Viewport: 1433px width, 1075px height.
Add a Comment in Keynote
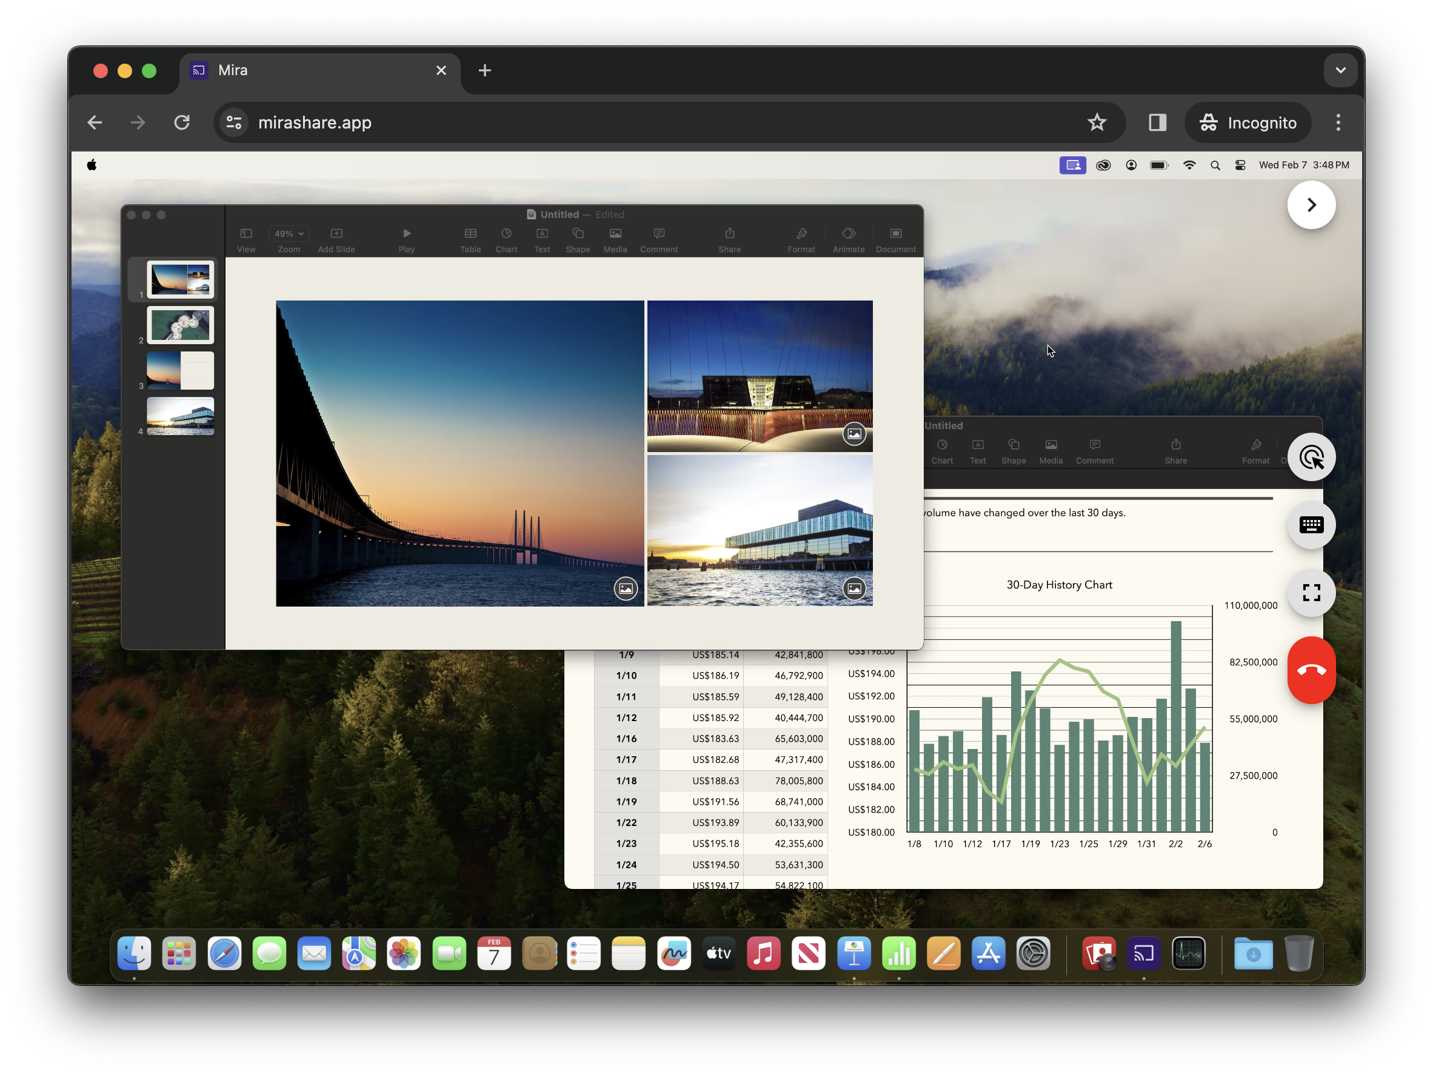point(659,234)
